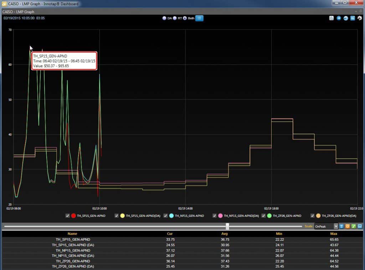
Task: Click the magnifier search icon in top toolbar
Action: (x=331, y=18)
